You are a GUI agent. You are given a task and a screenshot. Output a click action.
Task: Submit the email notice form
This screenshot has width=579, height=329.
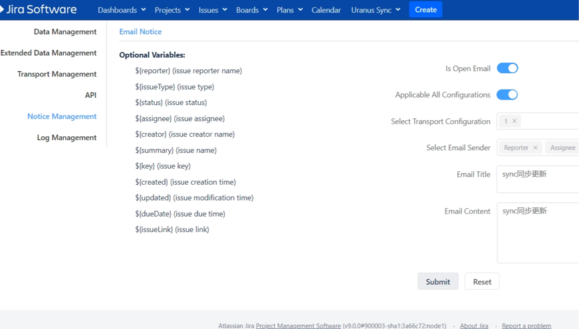[437, 282]
